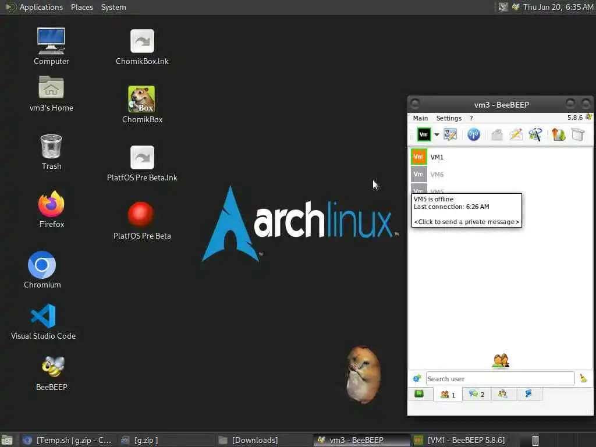This screenshot has width=596, height=447.
Task: Click the pencil write message icon
Action: pos(516,134)
